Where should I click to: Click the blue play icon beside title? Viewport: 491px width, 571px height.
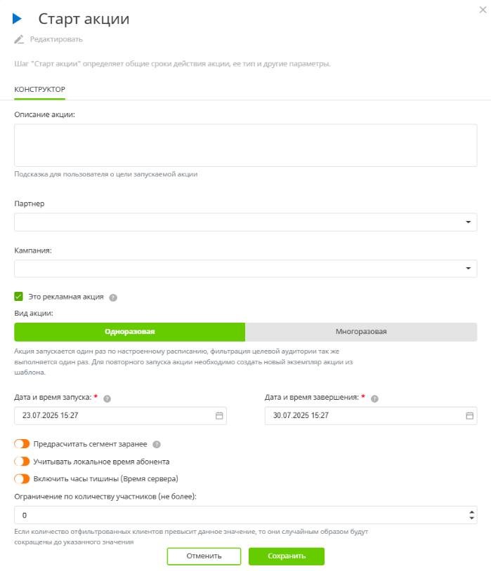18,19
